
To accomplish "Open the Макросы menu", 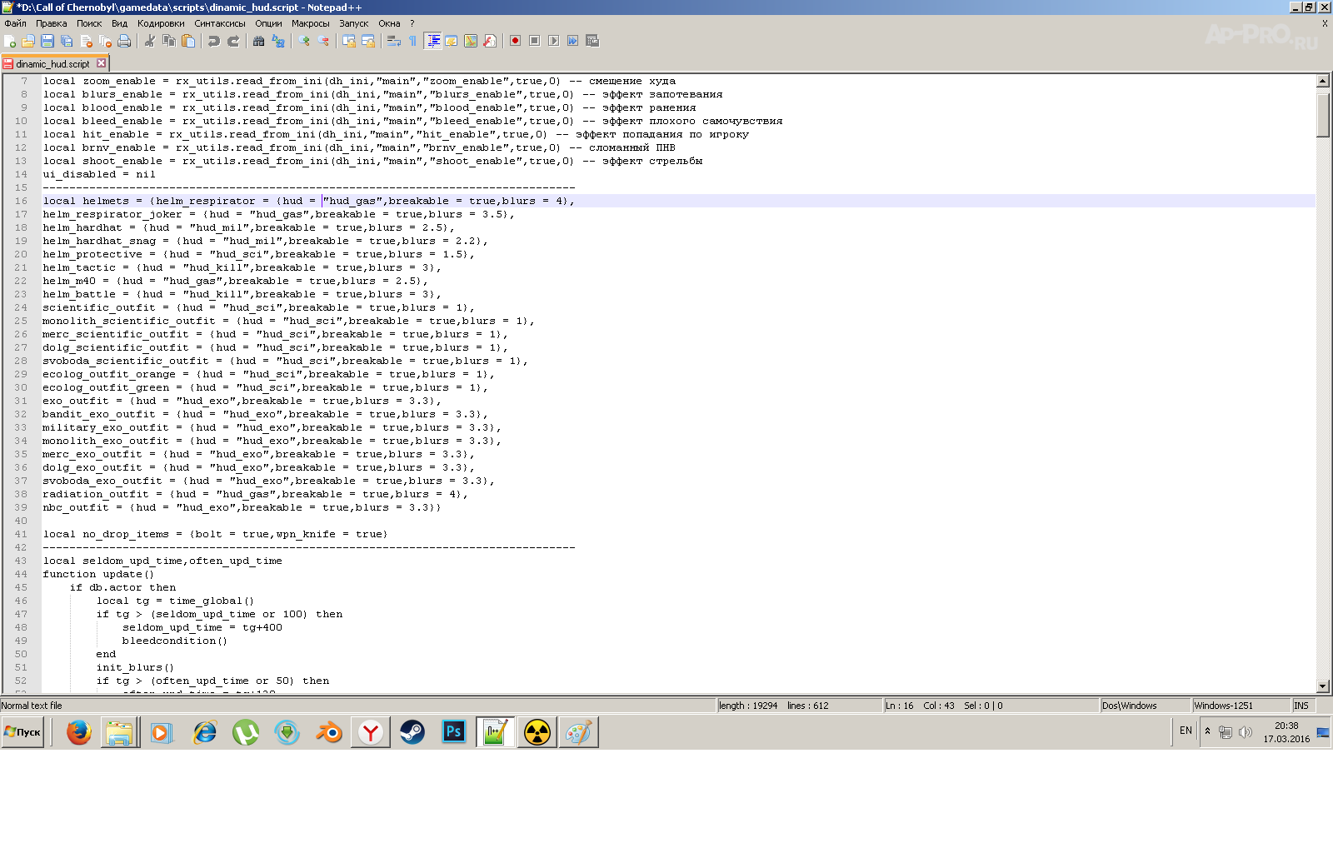I will [310, 23].
